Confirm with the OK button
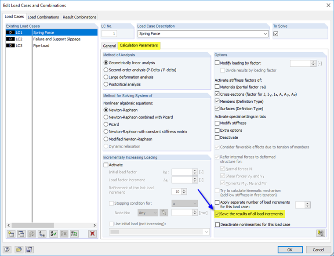Screen dimensions: 334x256 pos(290,249)
